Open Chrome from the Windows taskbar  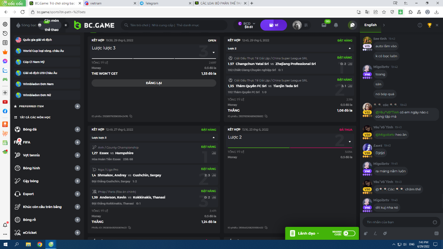click(x=40, y=244)
